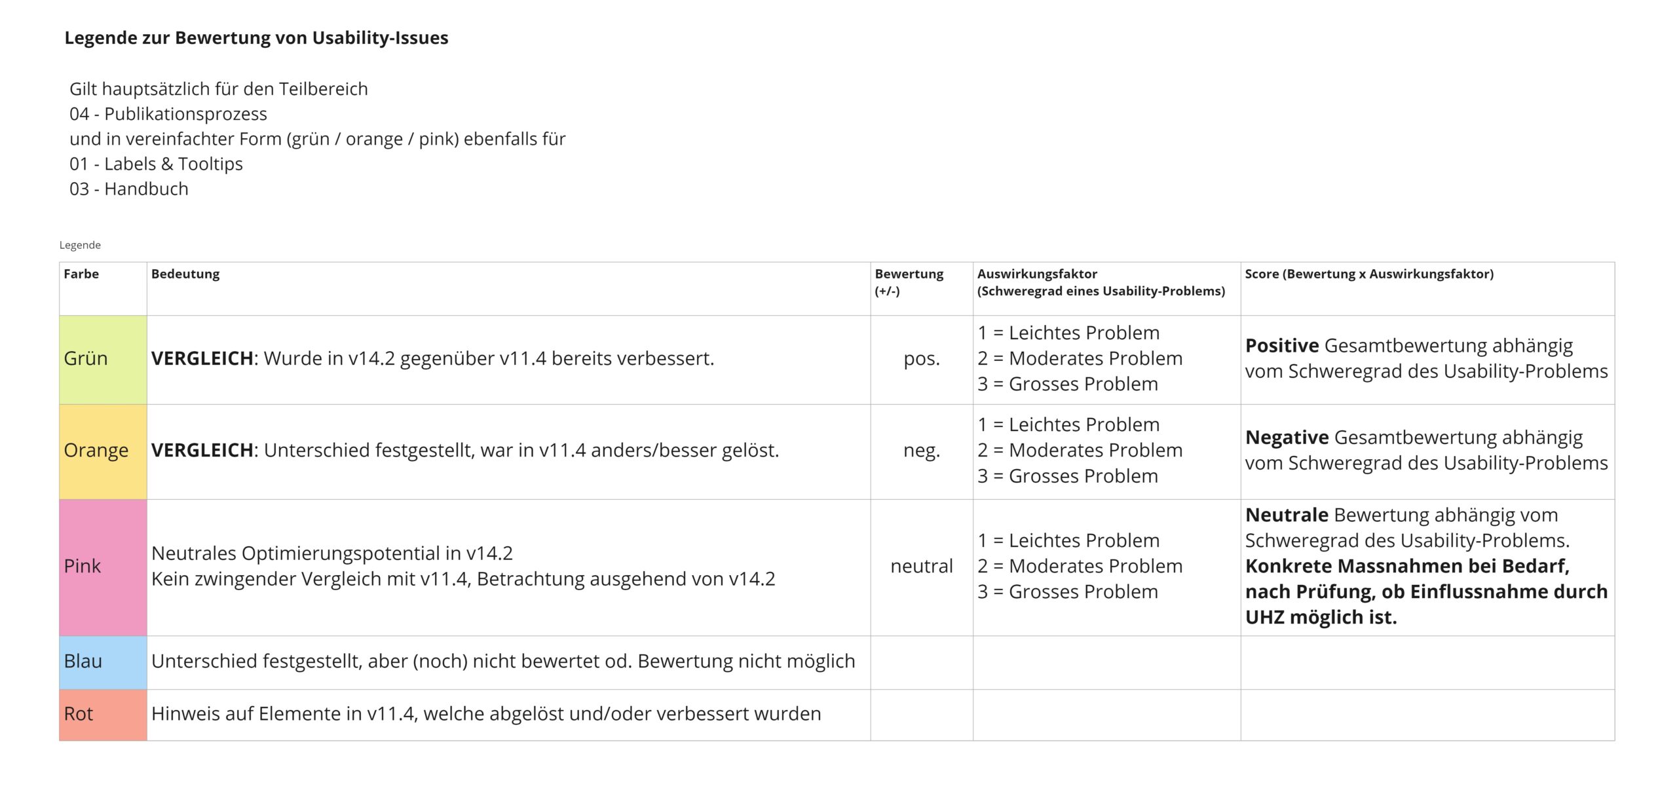The height and width of the screenshot is (805, 1677).
Task: Click the Bewertung (+/-) column header
Action: point(909,282)
